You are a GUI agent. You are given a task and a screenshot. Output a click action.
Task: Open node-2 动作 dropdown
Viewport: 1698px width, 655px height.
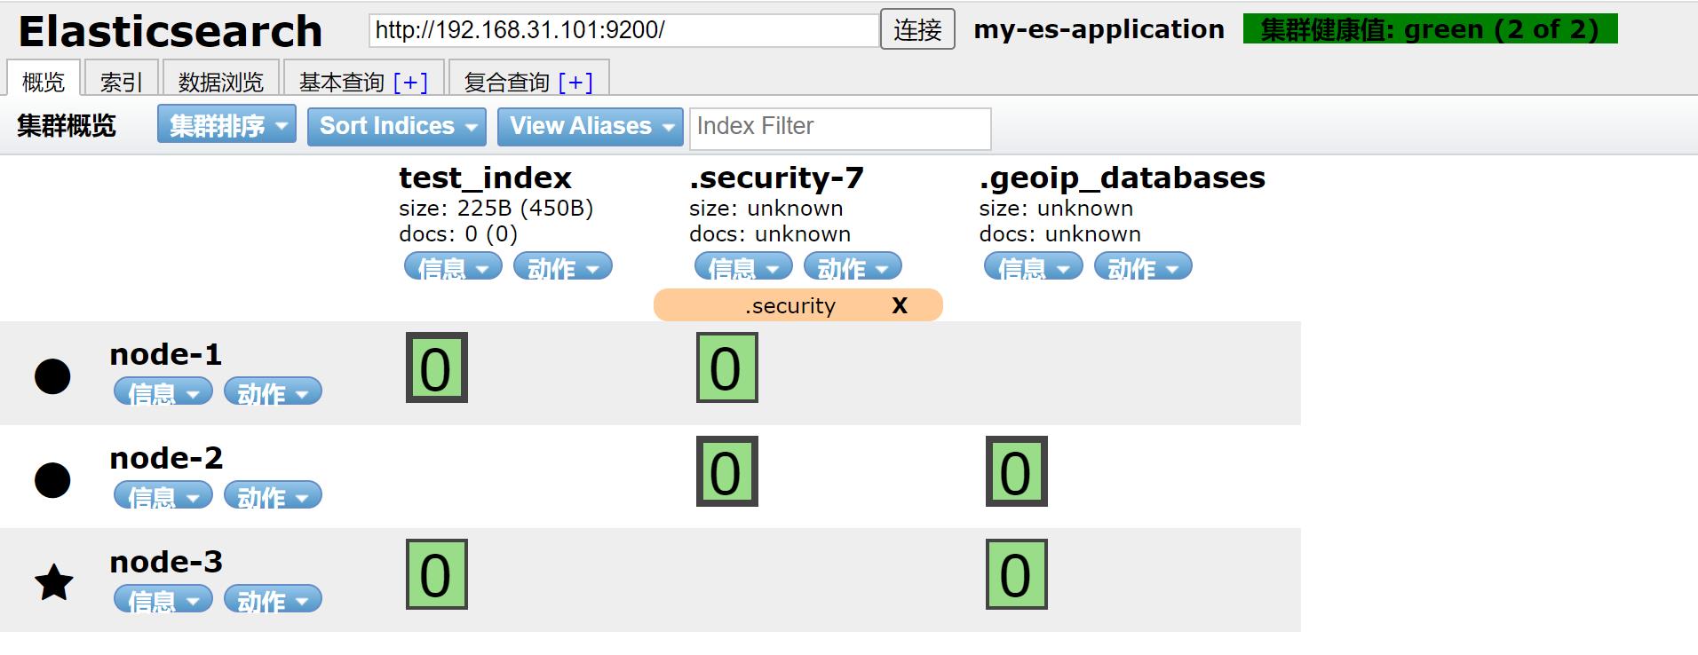point(273,495)
